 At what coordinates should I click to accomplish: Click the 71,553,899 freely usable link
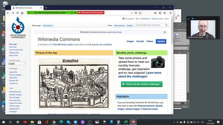pyautogui.click(x=62, y=44)
